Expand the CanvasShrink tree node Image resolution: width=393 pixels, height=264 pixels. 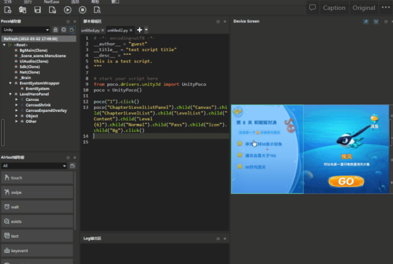17,105
